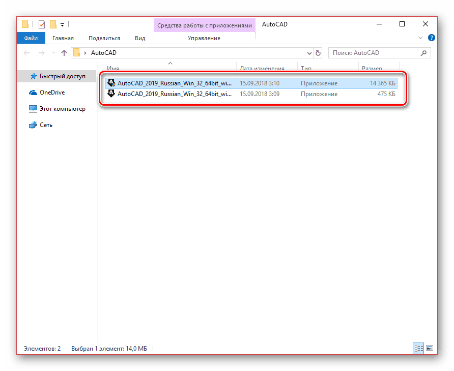The image size is (454, 371).
Task: Click the Средства работы с приложениями tab
Action: coord(205,25)
